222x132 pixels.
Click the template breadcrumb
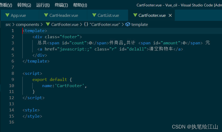[x=139, y=25]
